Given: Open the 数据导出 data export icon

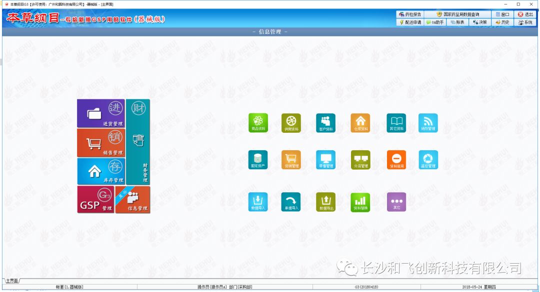Looking at the screenshot, I should coord(325,202).
